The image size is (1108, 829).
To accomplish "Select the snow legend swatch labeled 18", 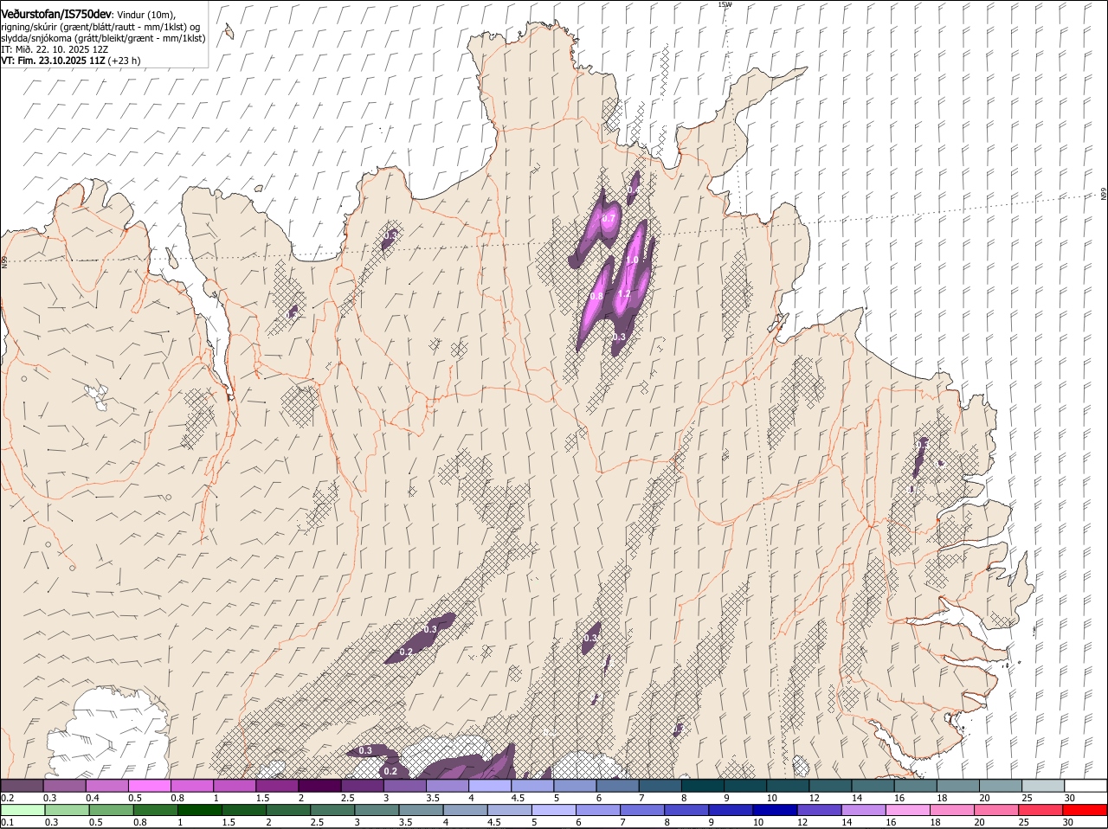I will tap(958, 786).
